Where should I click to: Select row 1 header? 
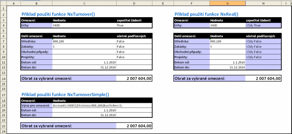pos(3,9)
